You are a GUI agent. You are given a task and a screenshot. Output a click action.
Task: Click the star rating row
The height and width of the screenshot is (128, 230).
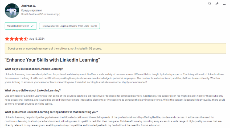pos(17,39)
